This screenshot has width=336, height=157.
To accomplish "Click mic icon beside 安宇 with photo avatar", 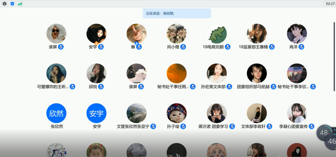I will point(101,47).
